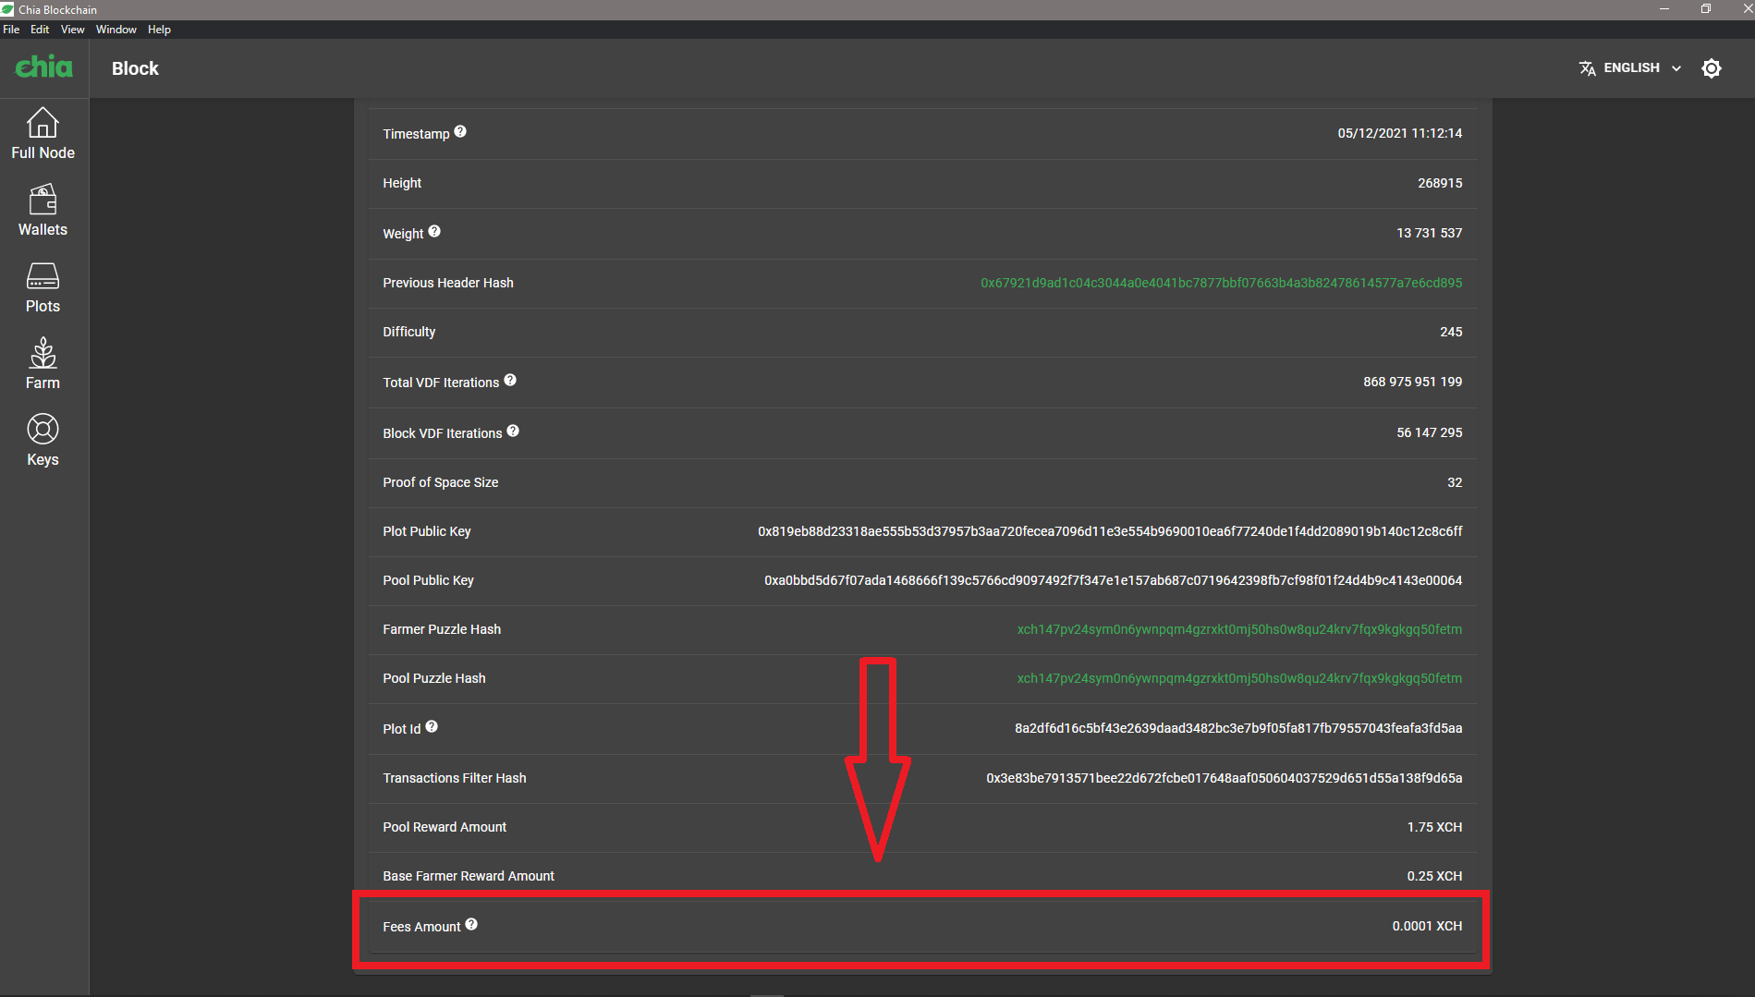Open the Window menu
Screen dimensions: 1755x997
tap(116, 30)
